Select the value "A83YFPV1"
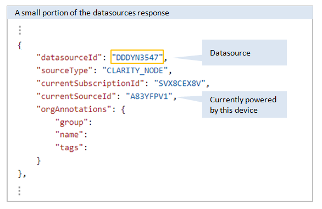Screen dimensions: 322x209 [149, 96]
